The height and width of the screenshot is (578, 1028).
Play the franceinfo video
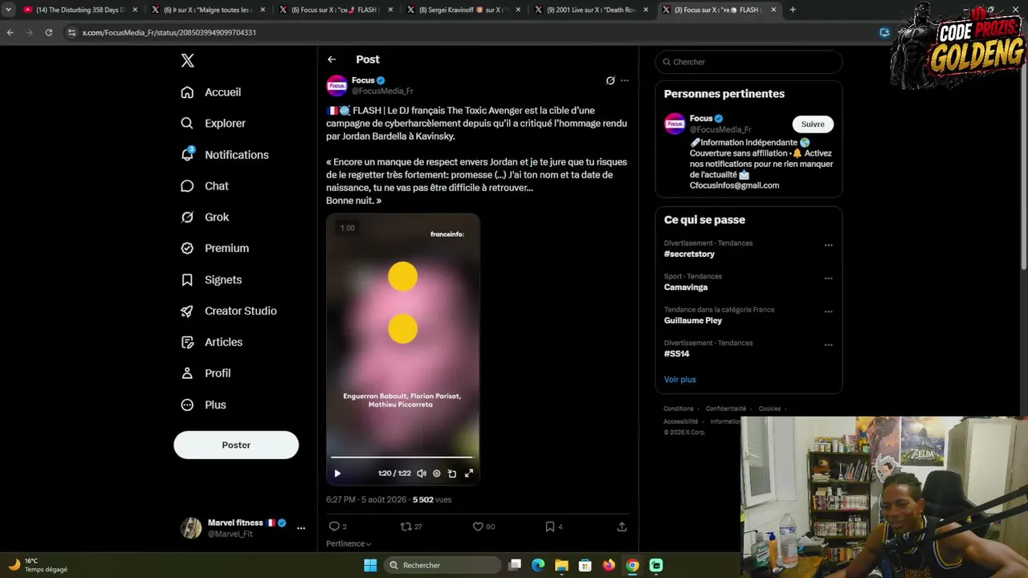click(337, 474)
